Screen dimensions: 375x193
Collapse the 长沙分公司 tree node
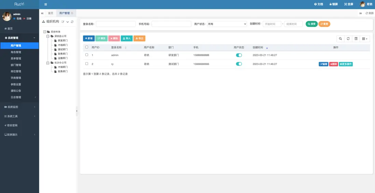[x=48, y=63]
